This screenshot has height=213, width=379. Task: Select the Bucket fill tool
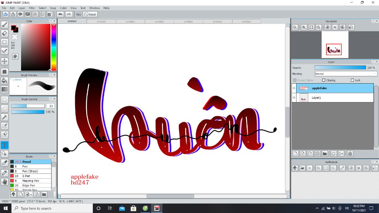(x=4, y=80)
